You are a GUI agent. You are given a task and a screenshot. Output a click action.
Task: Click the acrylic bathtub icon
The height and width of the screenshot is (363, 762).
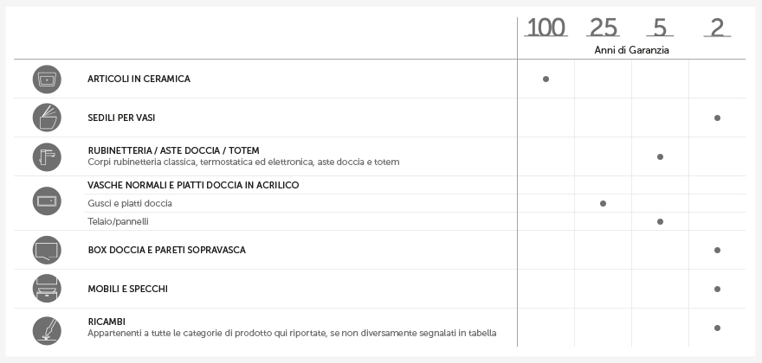point(47,201)
